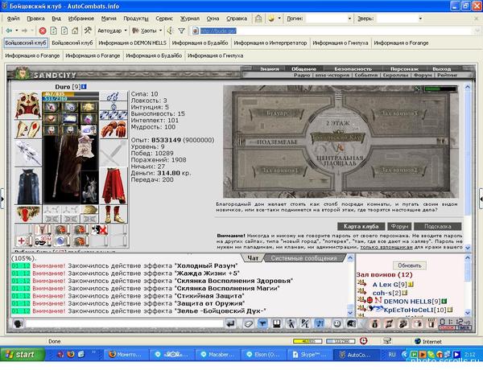The width and height of the screenshot is (483, 370).
Task: Click the walking figure icon in chat bar
Action: 291,323
